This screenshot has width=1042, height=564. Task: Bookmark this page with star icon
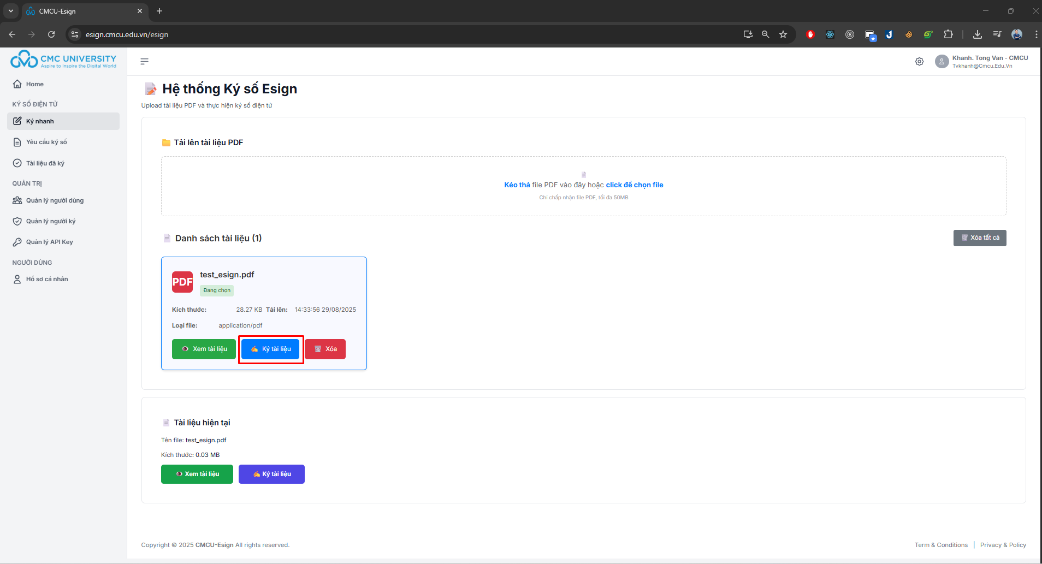click(783, 34)
